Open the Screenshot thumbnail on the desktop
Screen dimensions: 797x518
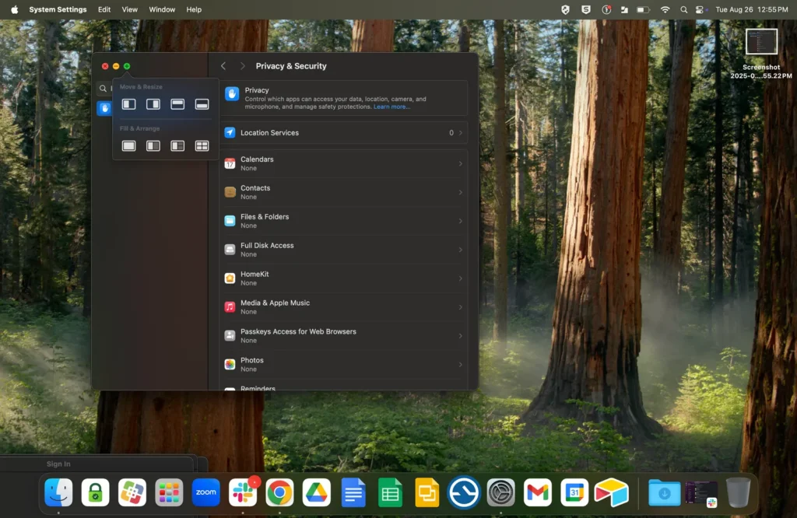[761, 42]
